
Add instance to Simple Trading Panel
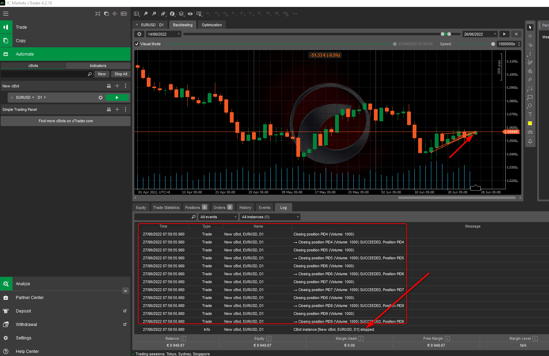tap(117, 109)
